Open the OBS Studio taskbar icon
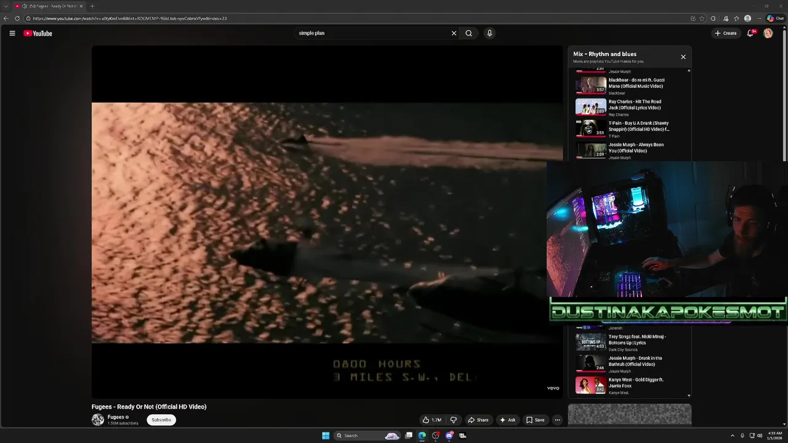Viewport: 788px width, 443px height. (x=435, y=436)
